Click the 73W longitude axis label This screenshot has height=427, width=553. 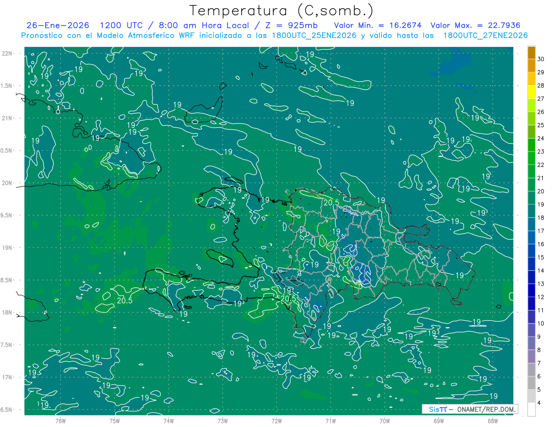click(223, 421)
